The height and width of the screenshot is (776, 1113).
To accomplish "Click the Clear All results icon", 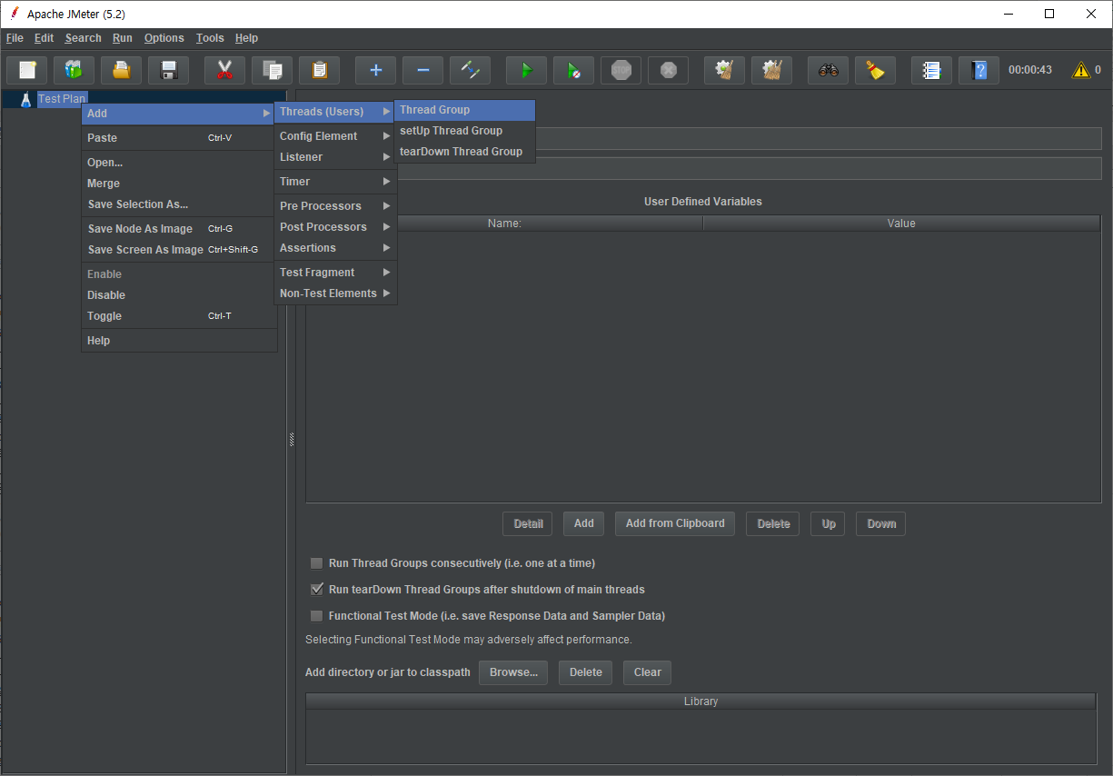I will (772, 70).
